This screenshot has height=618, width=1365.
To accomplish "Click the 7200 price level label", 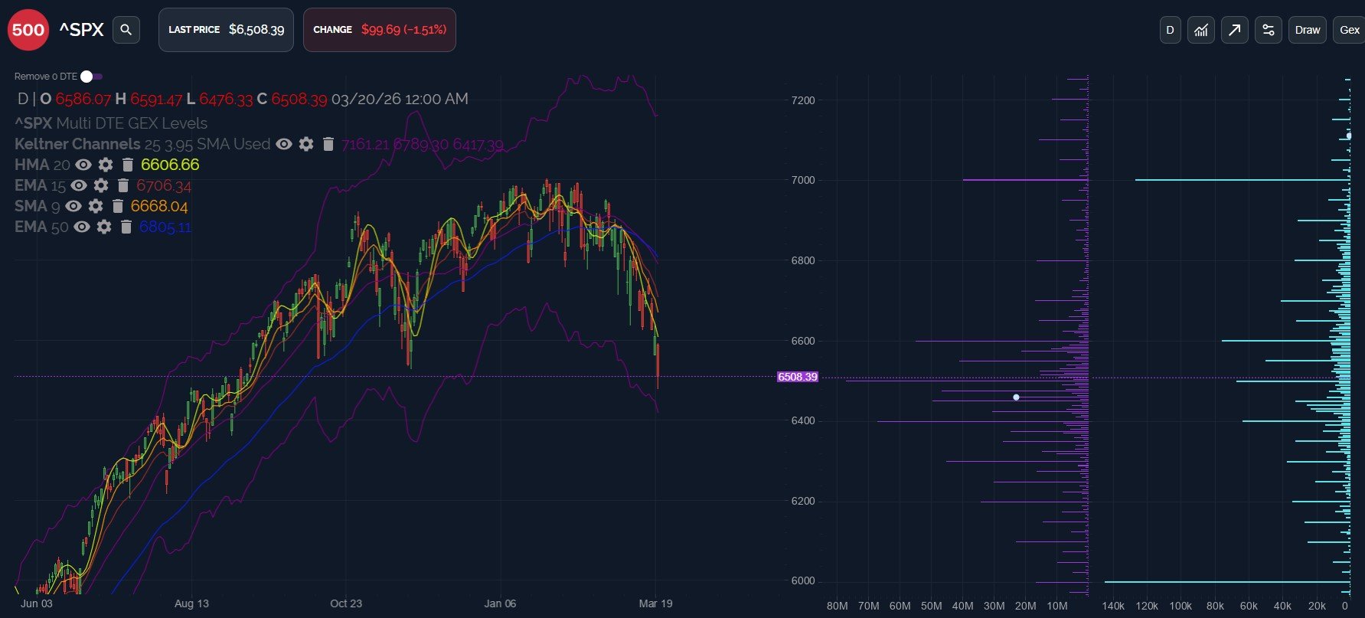I will click(x=803, y=100).
